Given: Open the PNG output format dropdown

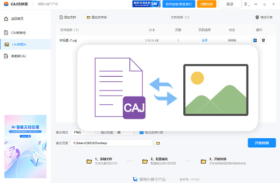Looking at the screenshot, I should pos(83,132).
